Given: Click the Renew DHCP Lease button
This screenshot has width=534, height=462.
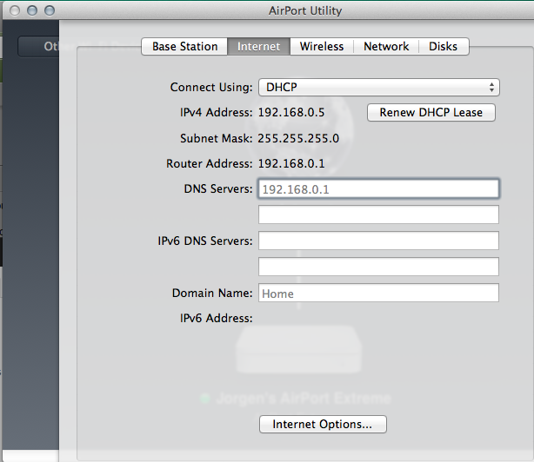Looking at the screenshot, I should tap(431, 113).
